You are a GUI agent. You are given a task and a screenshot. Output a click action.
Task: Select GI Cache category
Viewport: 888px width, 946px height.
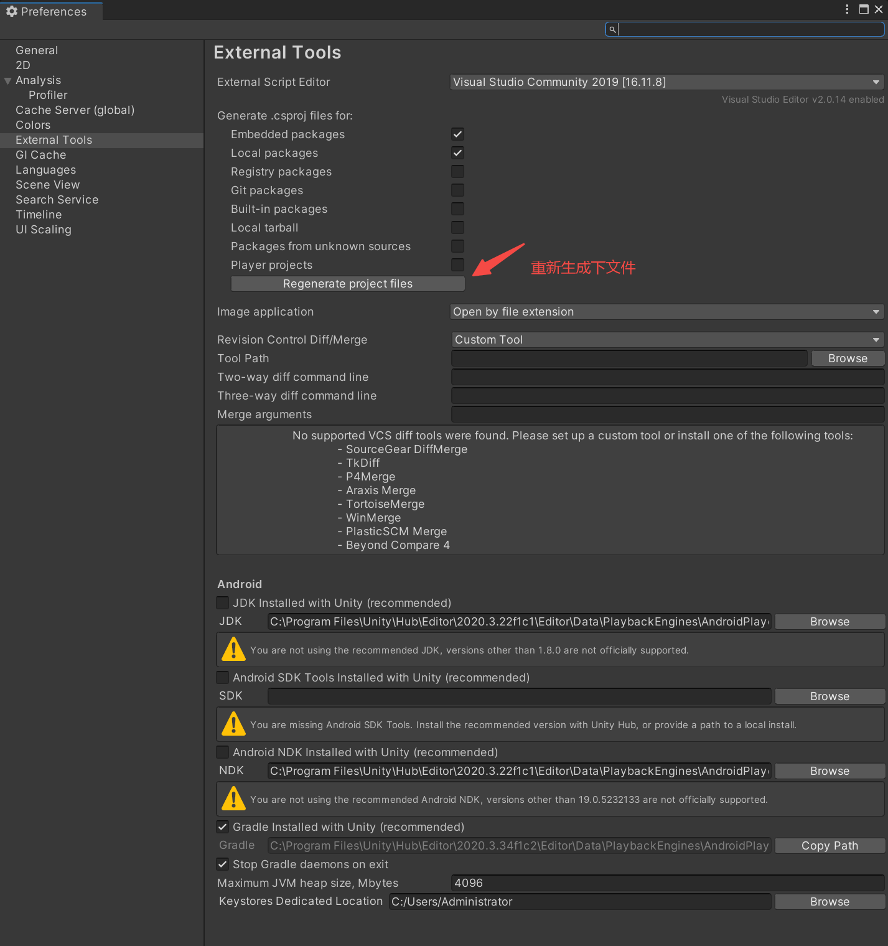tap(40, 155)
